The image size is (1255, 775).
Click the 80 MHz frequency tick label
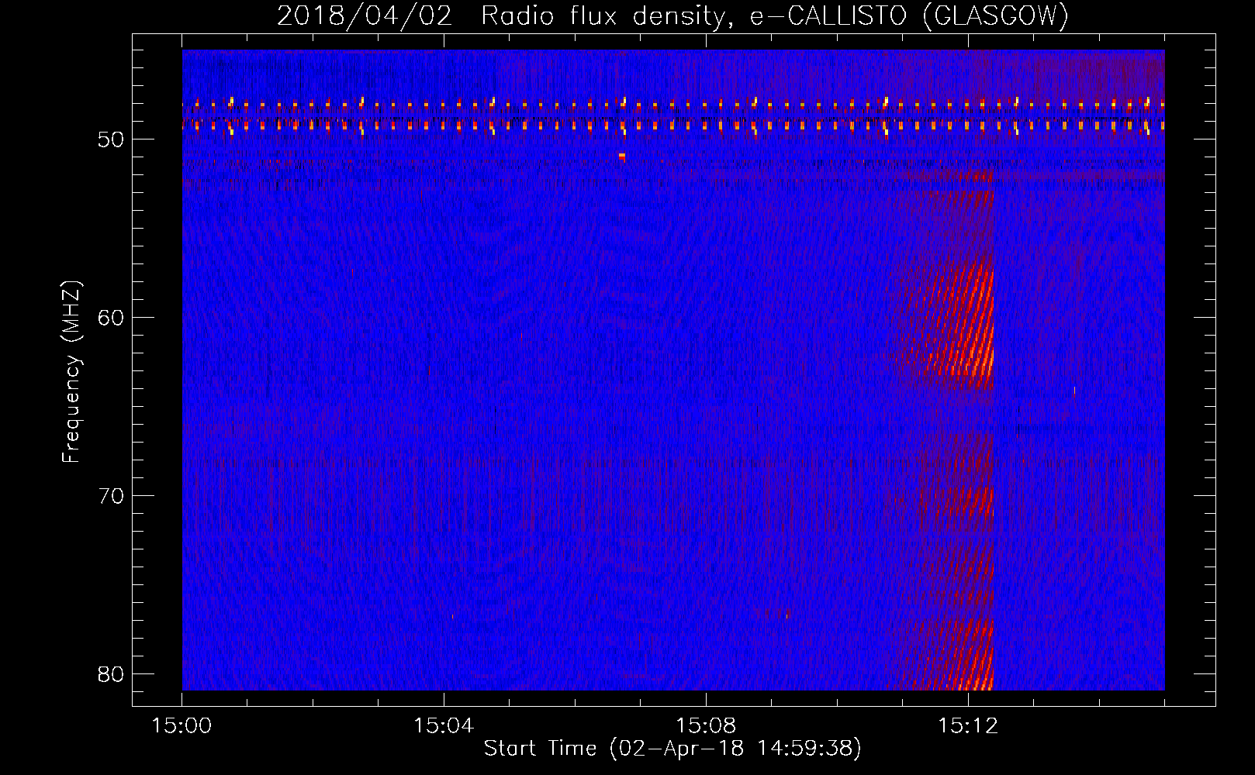pos(112,674)
